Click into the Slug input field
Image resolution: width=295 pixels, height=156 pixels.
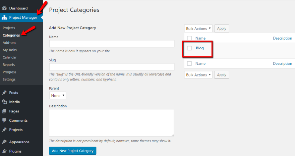112,67
